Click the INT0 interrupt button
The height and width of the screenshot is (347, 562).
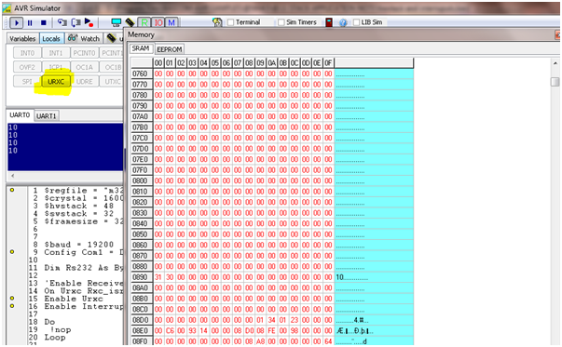[x=27, y=53]
